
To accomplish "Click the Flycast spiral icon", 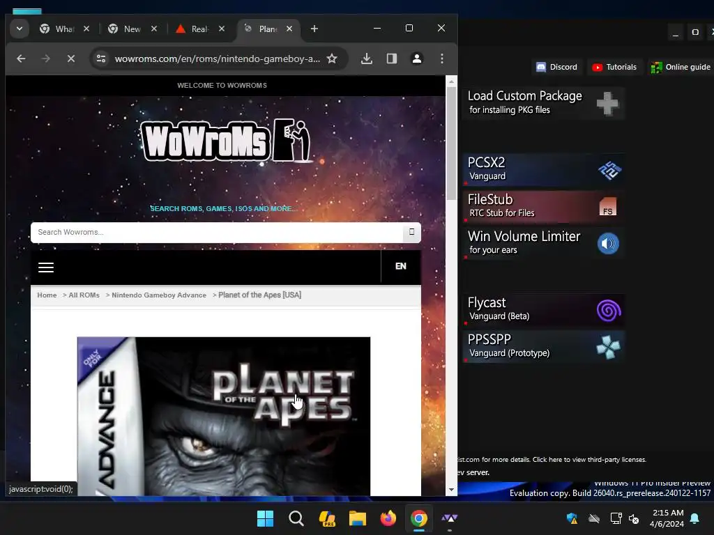I will pyautogui.click(x=608, y=311).
